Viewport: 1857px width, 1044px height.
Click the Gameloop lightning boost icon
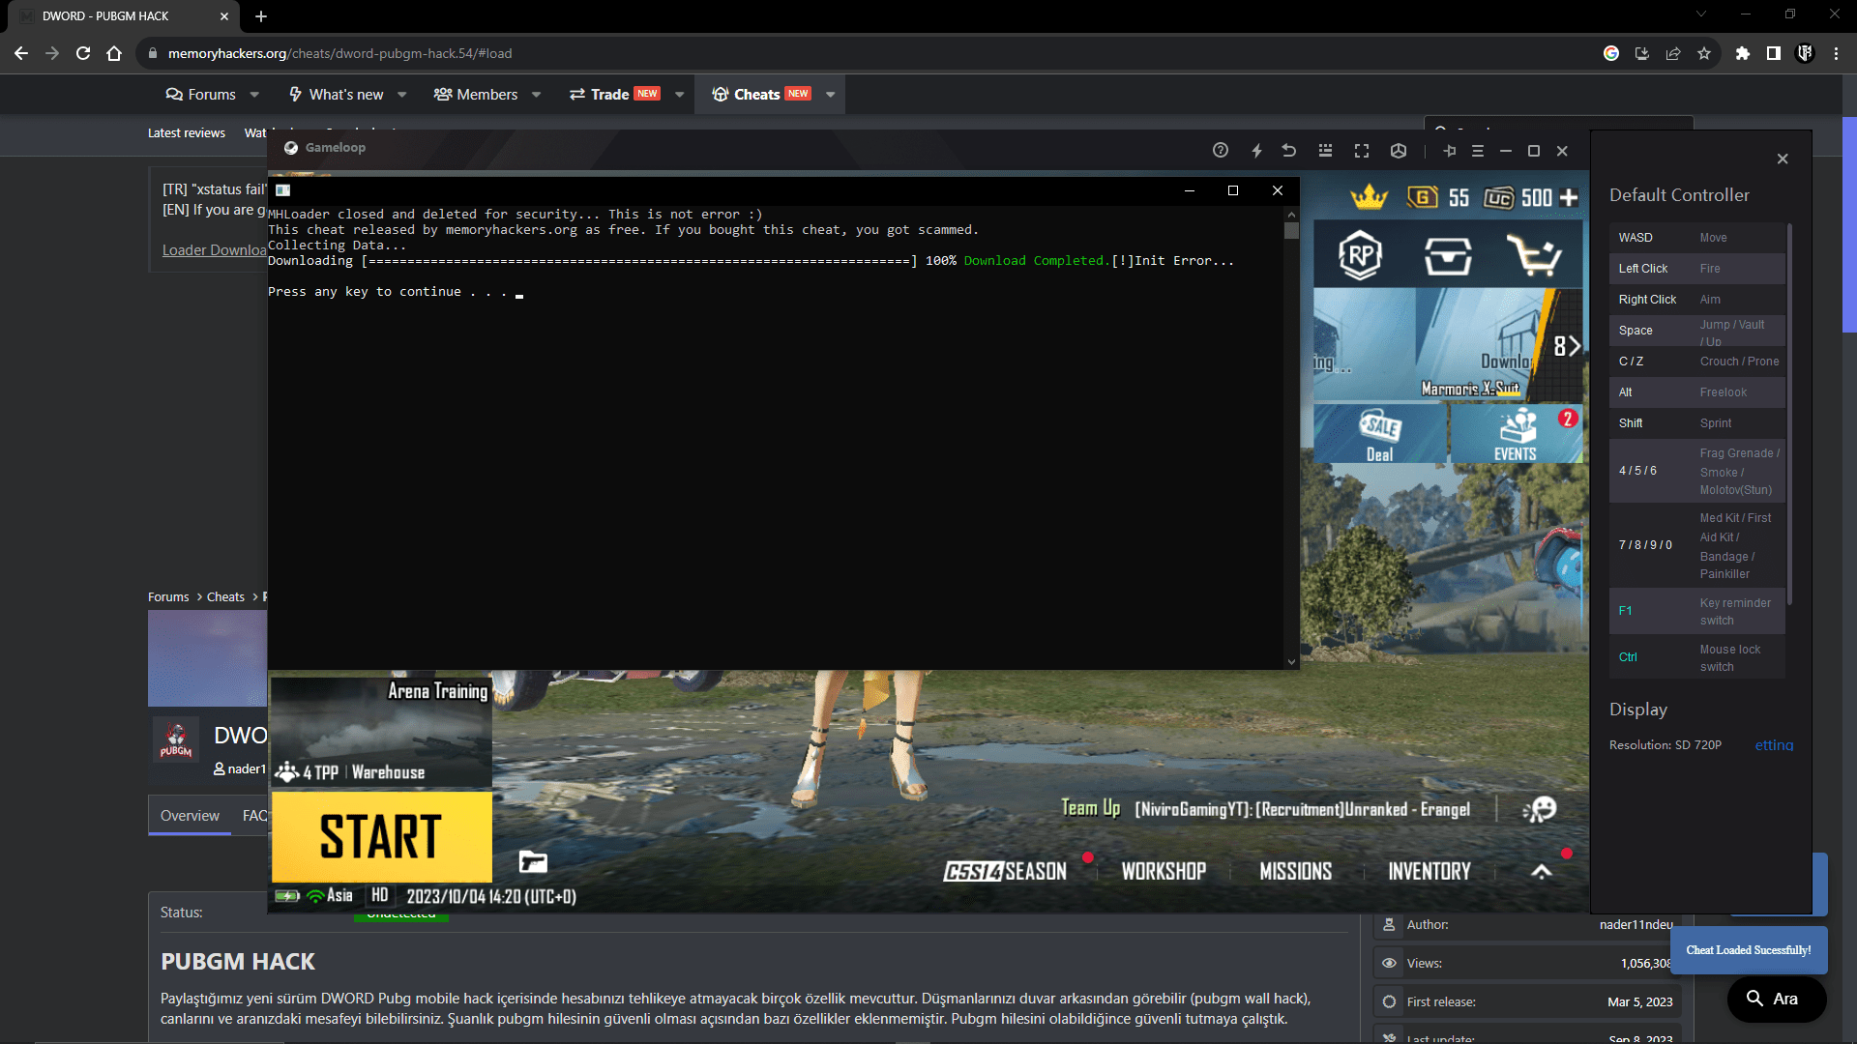tap(1256, 151)
